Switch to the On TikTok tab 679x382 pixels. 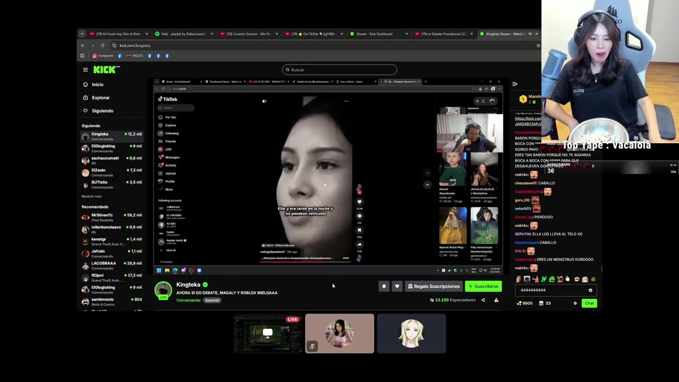click(314, 34)
